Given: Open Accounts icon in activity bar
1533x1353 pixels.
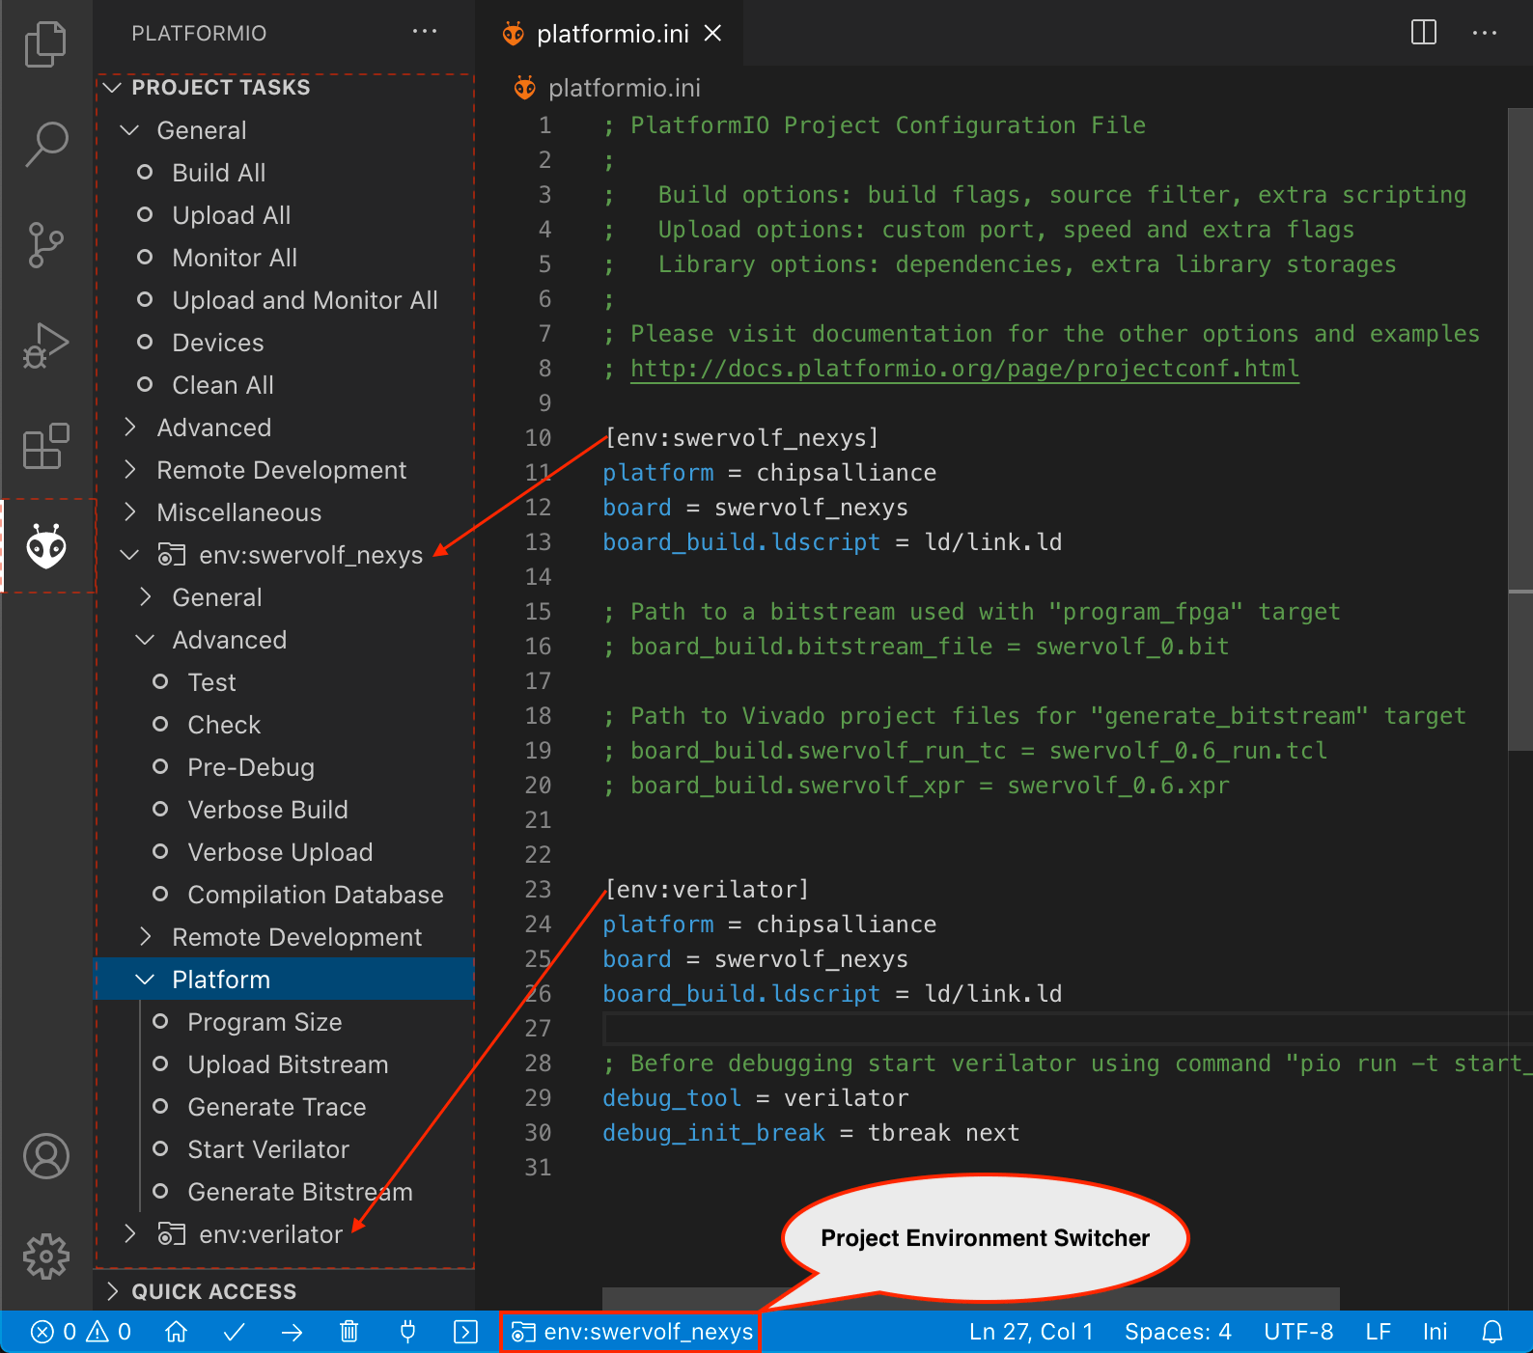Looking at the screenshot, I should tap(45, 1156).
